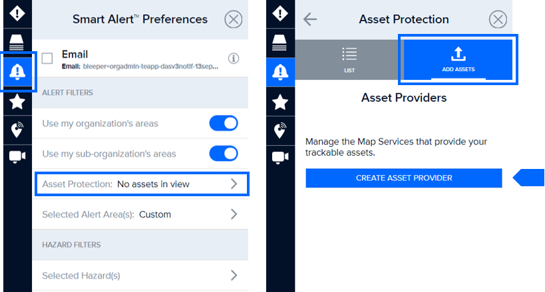Click CREATE ASSET PROVIDER button
Viewport: 545px width, 292px height.
click(404, 178)
